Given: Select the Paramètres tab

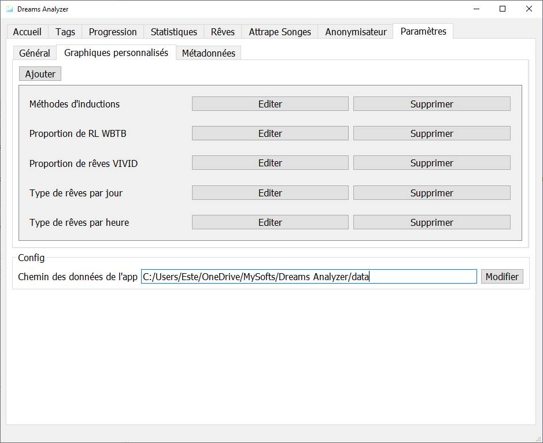Looking at the screenshot, I should pos(423,31).
